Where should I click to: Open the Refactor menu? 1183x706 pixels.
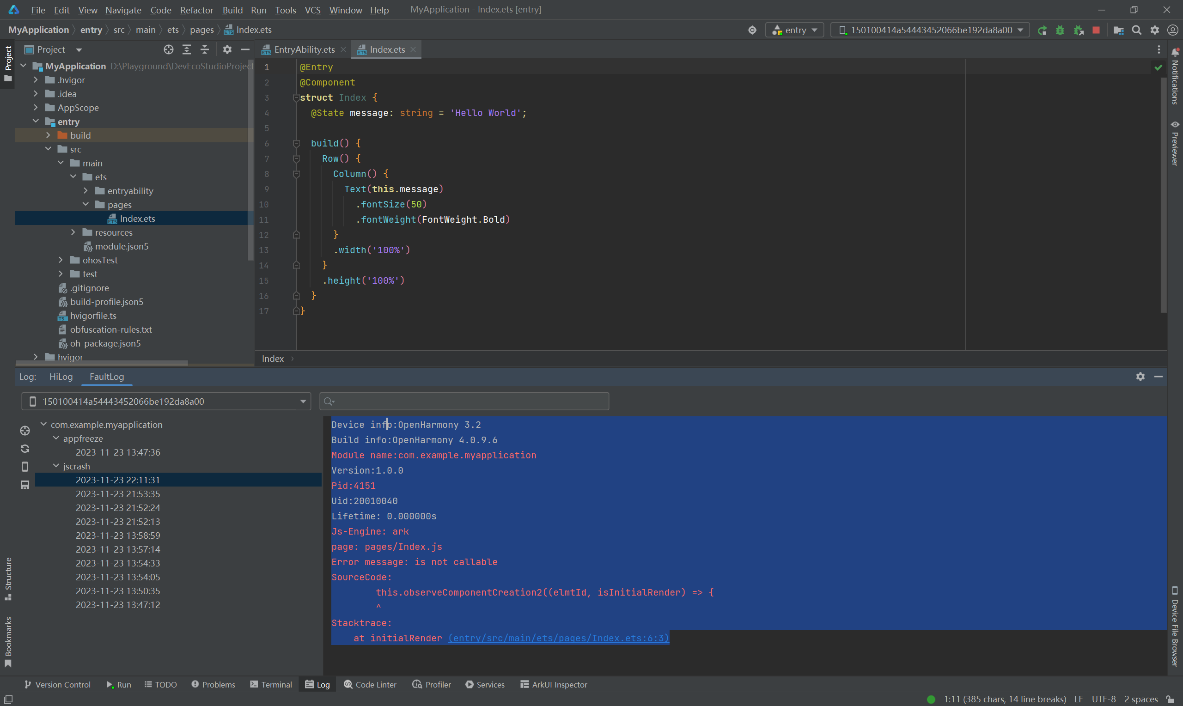point(196,10)
